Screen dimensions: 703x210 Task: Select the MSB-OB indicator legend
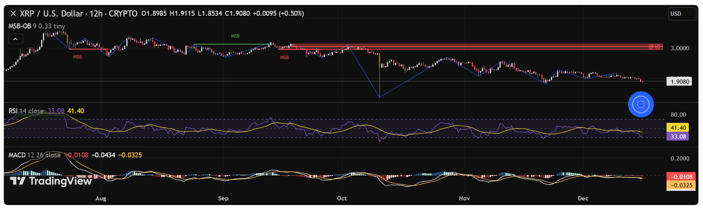[x=20, y=26]
